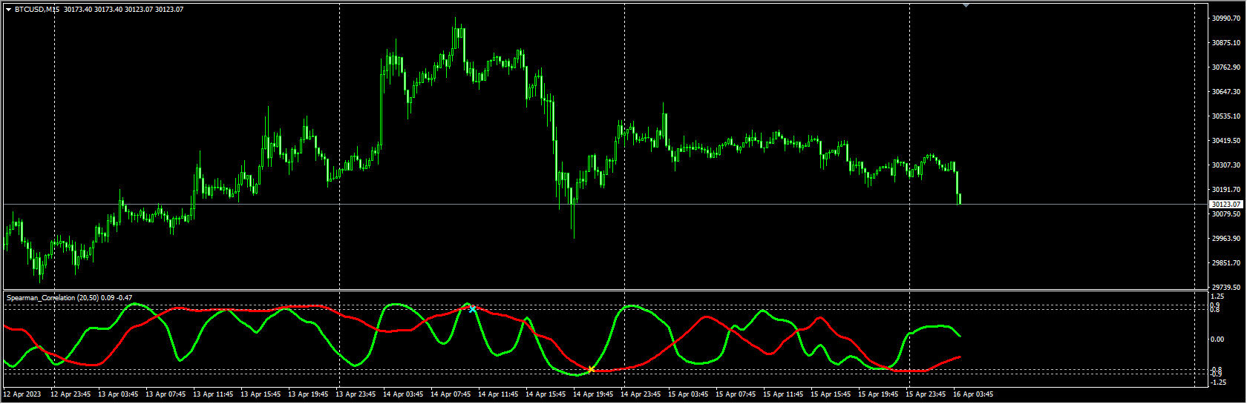Click time label 13 Apr 19:45

tap(308, 394)
